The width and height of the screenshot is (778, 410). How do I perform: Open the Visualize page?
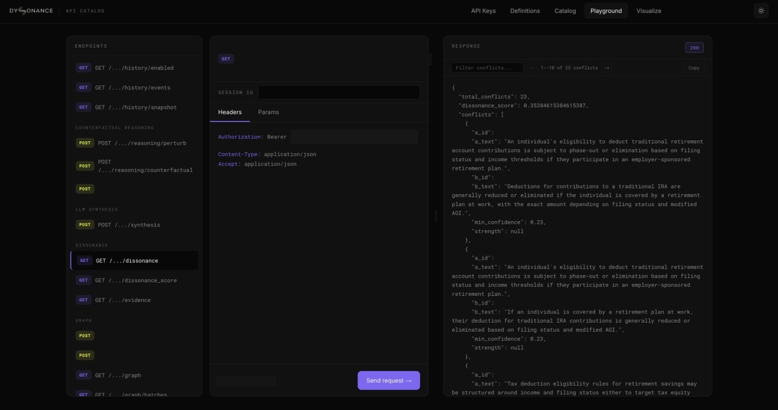pyautogui.click(x=649, y=11)
